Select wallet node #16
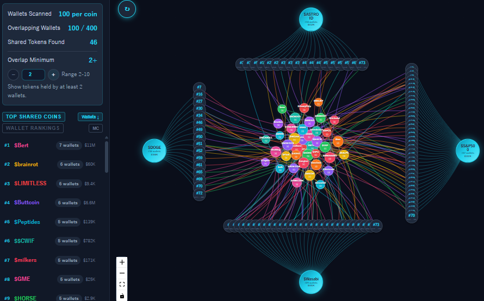The image size is (484, 301). (x=199, y=95)
